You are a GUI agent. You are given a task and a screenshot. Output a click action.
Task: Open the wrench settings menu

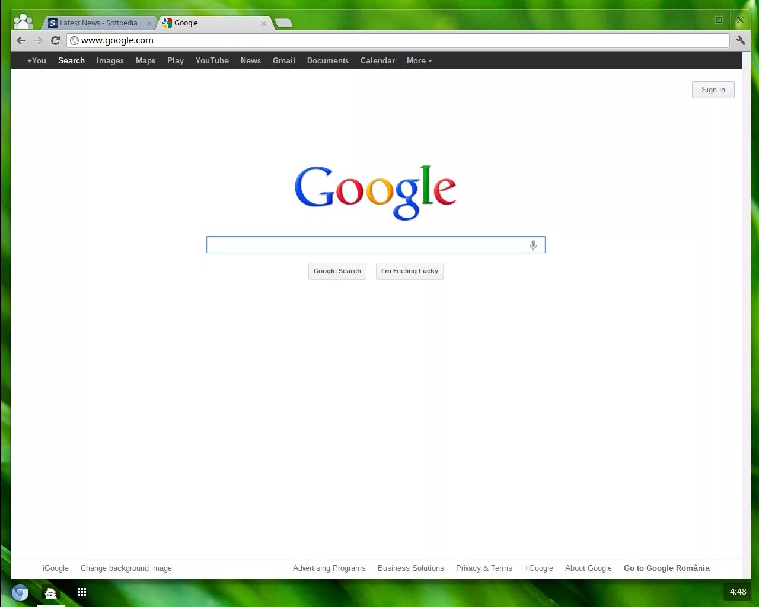(x=741, y=40)
